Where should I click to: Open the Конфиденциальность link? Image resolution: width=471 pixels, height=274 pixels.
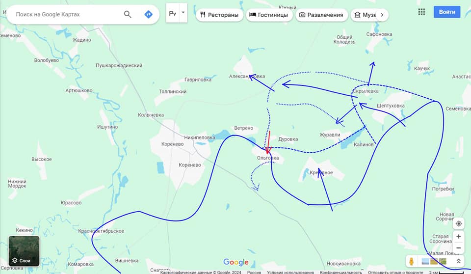pyautogui.click(x=340, y=272)
